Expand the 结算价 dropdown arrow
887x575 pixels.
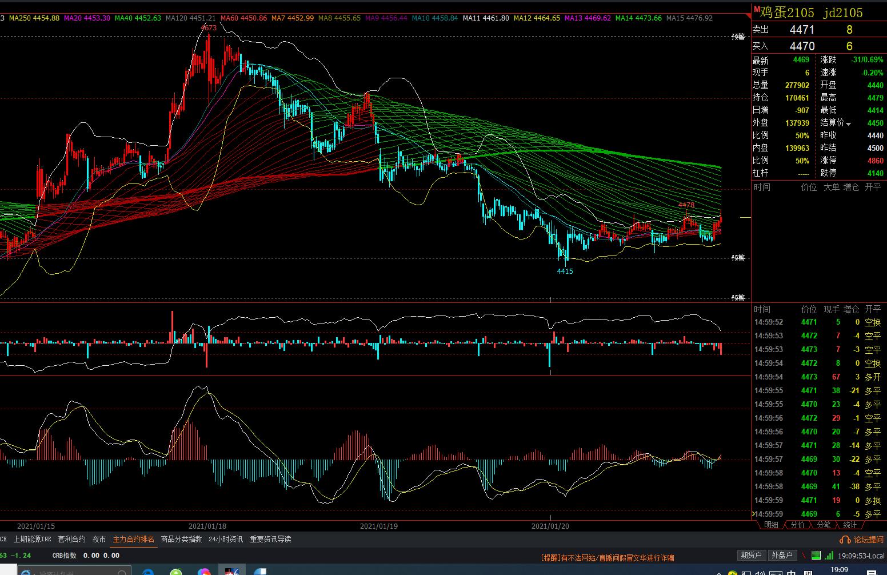[x=849, y=123]
